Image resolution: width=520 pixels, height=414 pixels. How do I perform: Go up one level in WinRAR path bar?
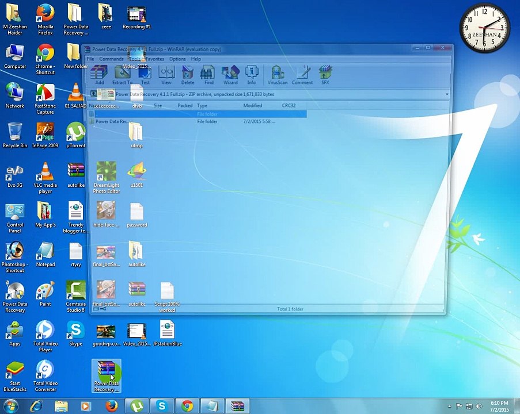pos(94,94)
